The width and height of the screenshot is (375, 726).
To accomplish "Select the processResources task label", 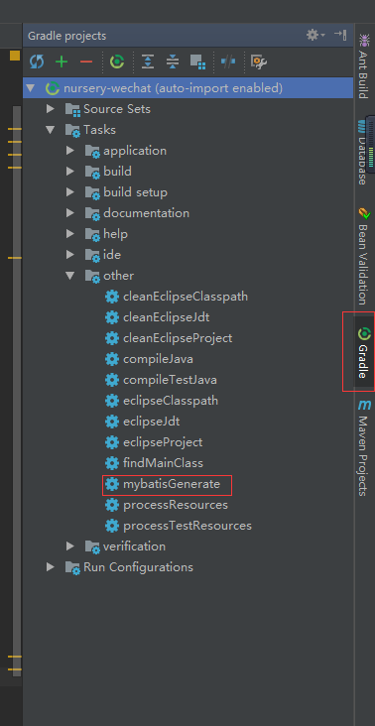I will [176, 505].
